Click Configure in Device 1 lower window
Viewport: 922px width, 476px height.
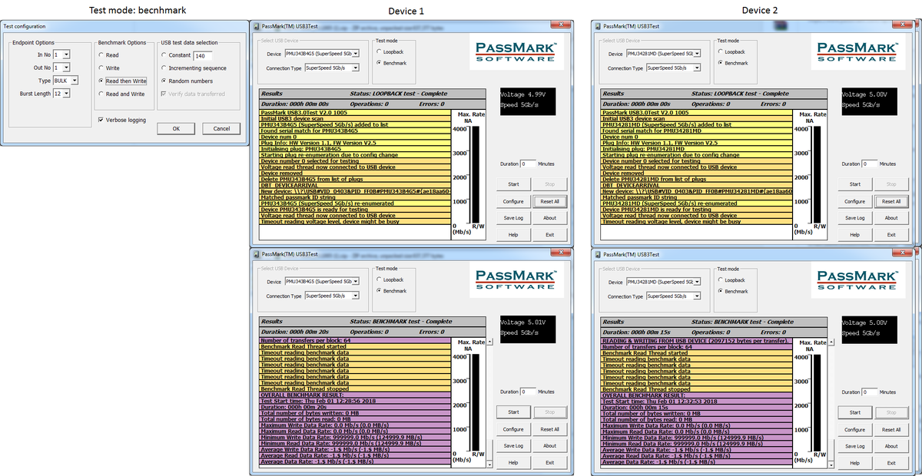click(x=513, y=429)
